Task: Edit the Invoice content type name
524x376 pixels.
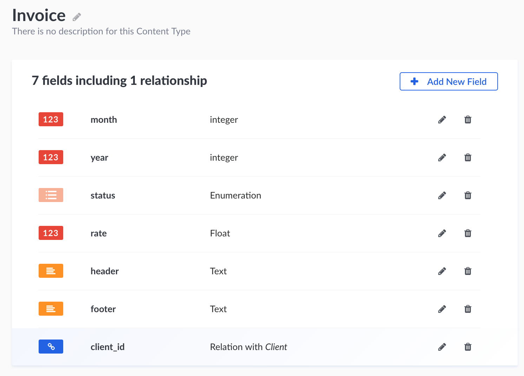Action: (x=77, y=16)
